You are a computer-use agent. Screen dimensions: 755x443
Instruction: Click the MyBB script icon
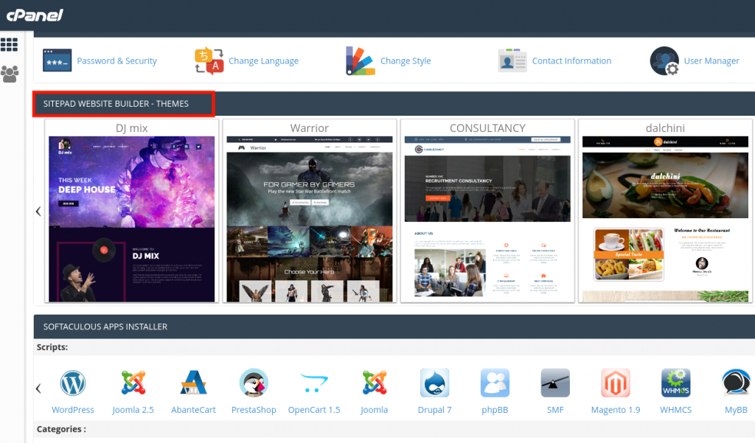click(736, 383)
